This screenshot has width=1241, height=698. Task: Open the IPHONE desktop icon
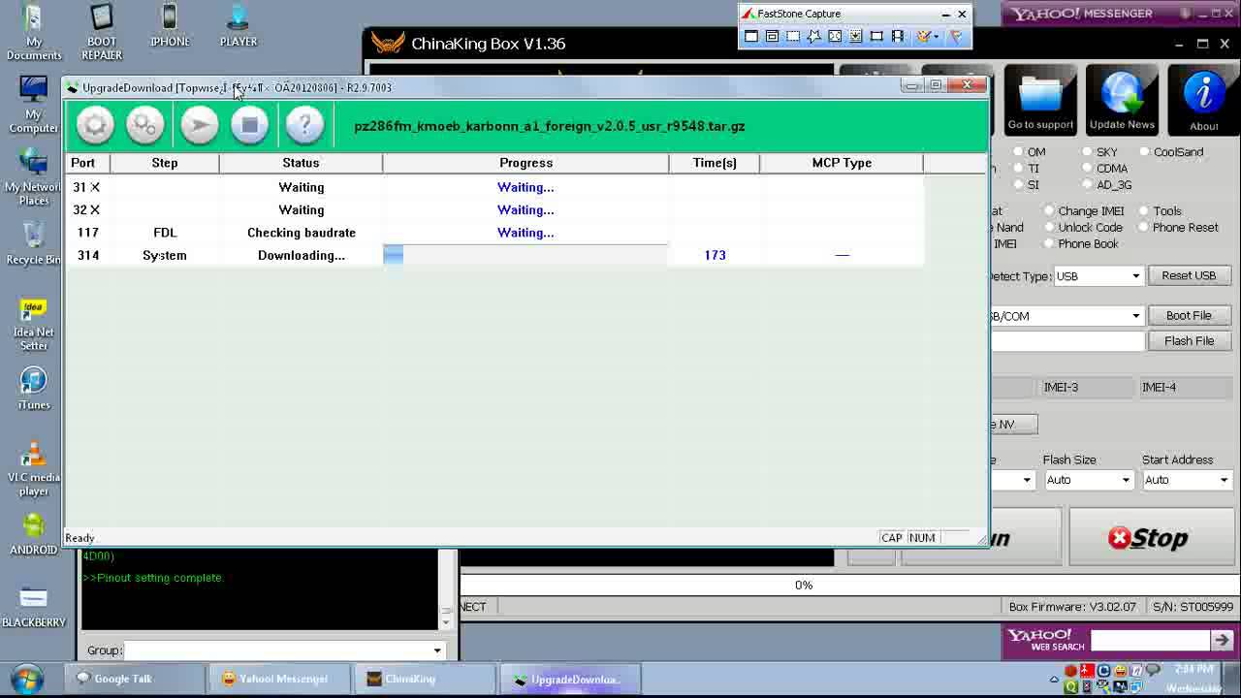point(170,26)
